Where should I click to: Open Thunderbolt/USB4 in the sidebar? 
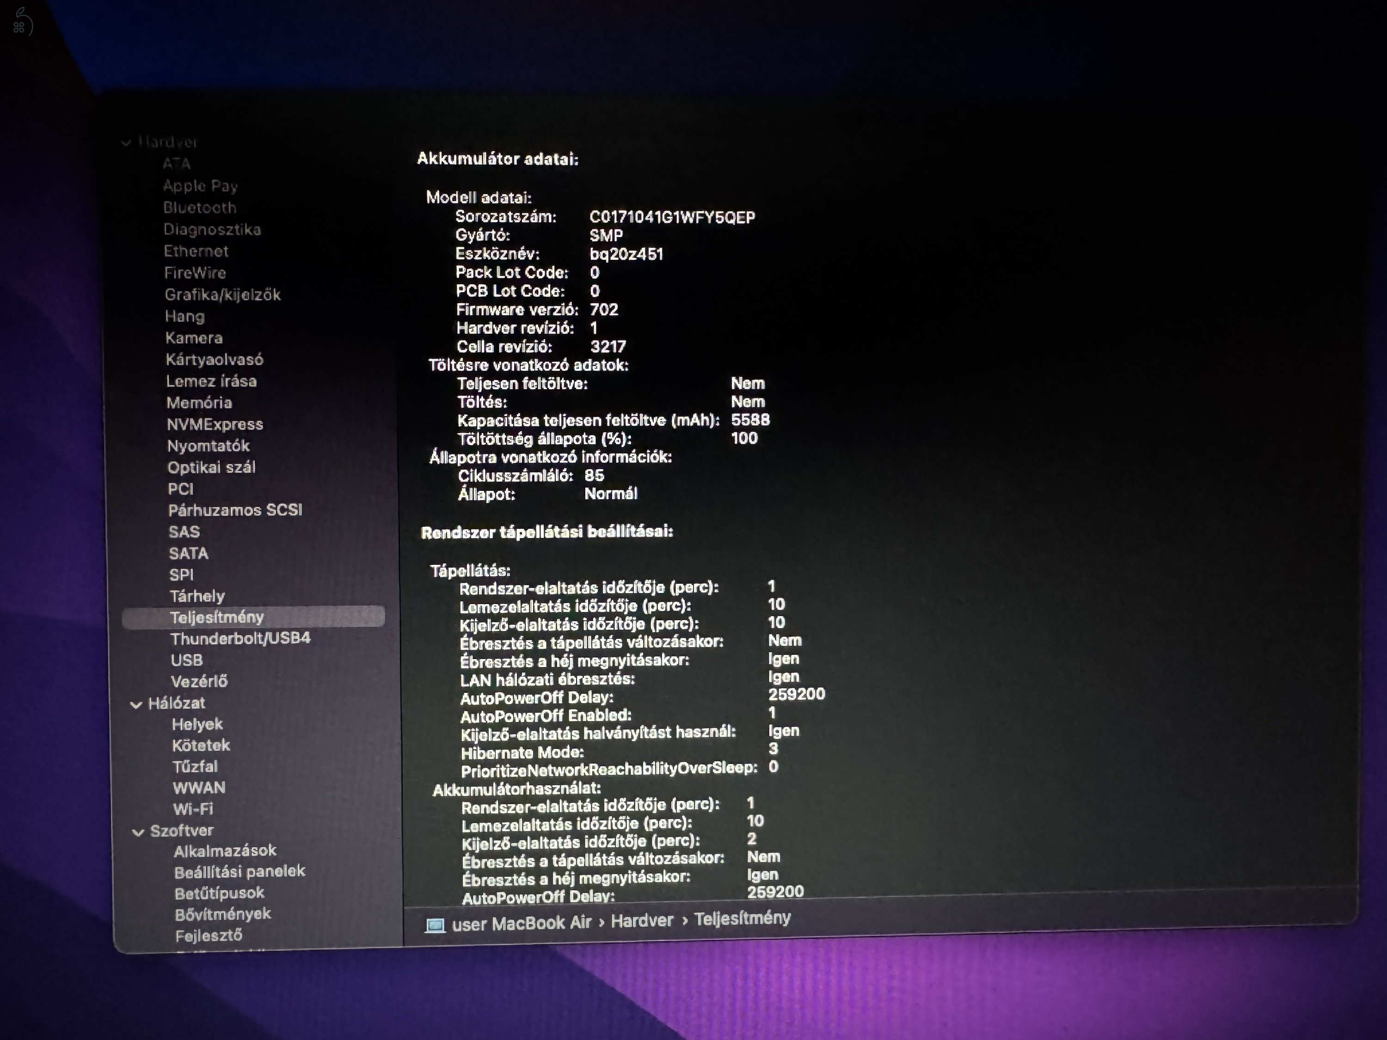[240, 638]
